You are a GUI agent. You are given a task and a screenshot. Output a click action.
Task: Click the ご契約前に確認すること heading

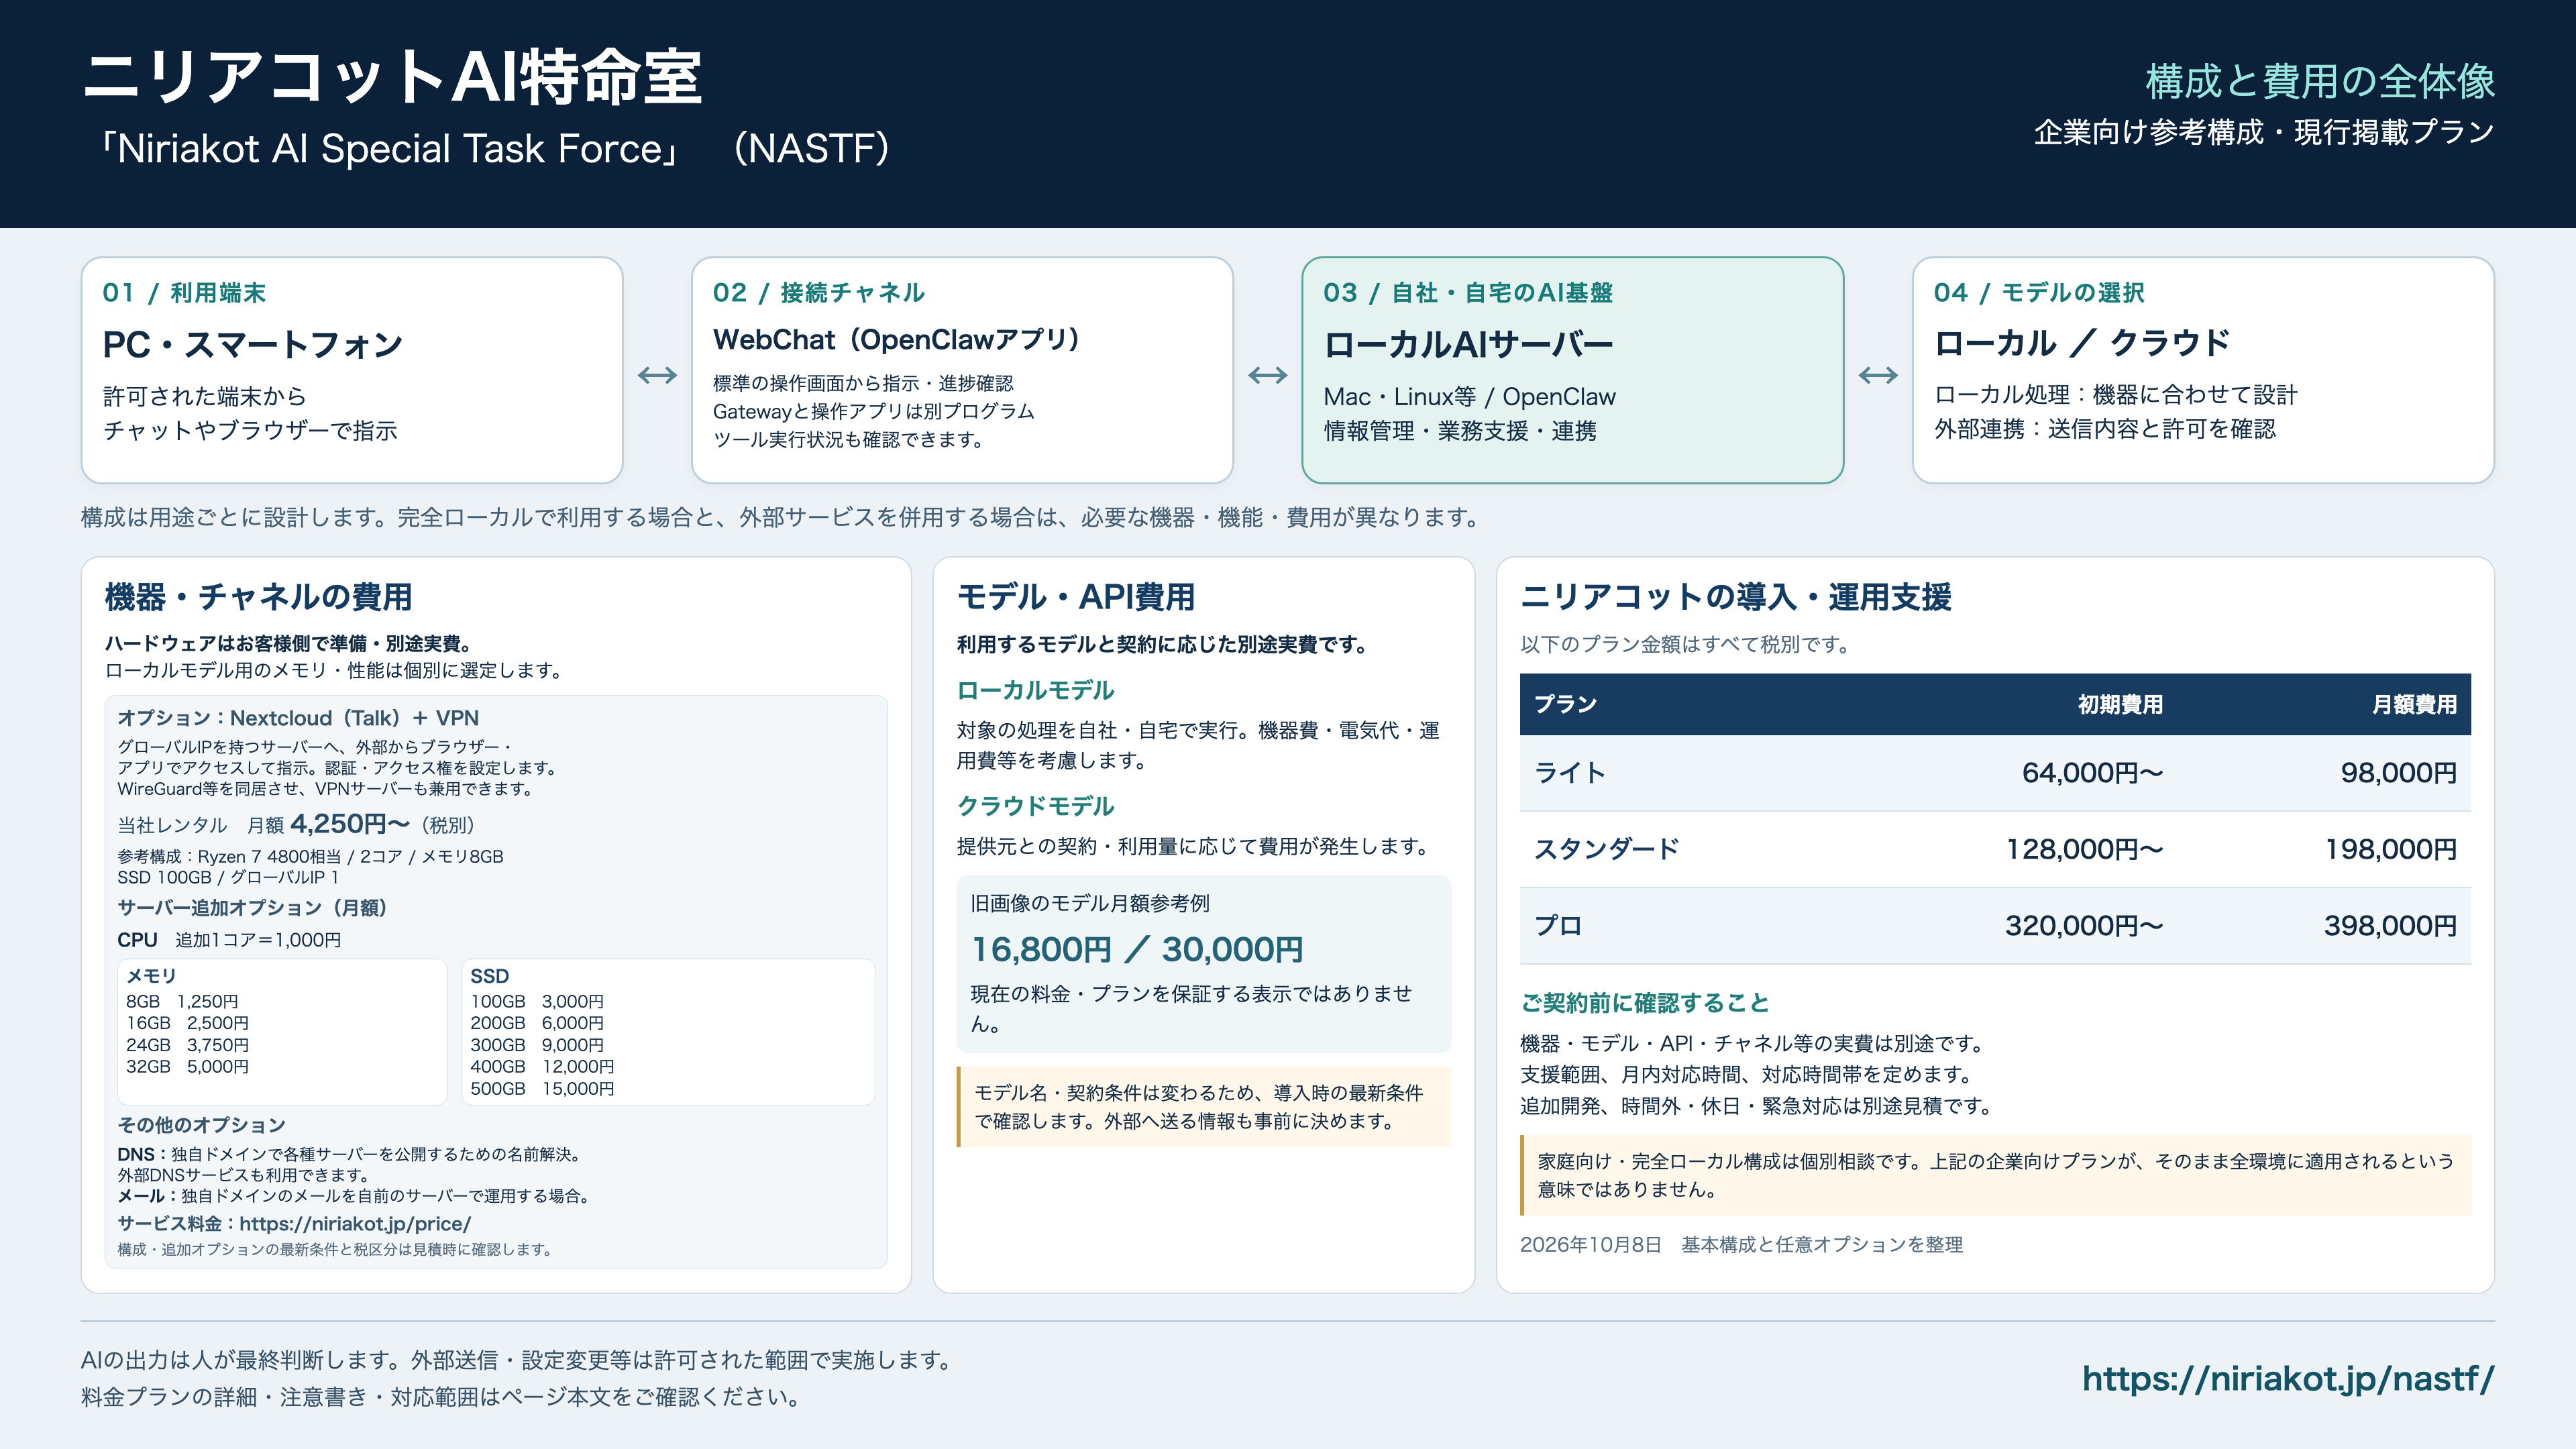coord(1644,1003)
